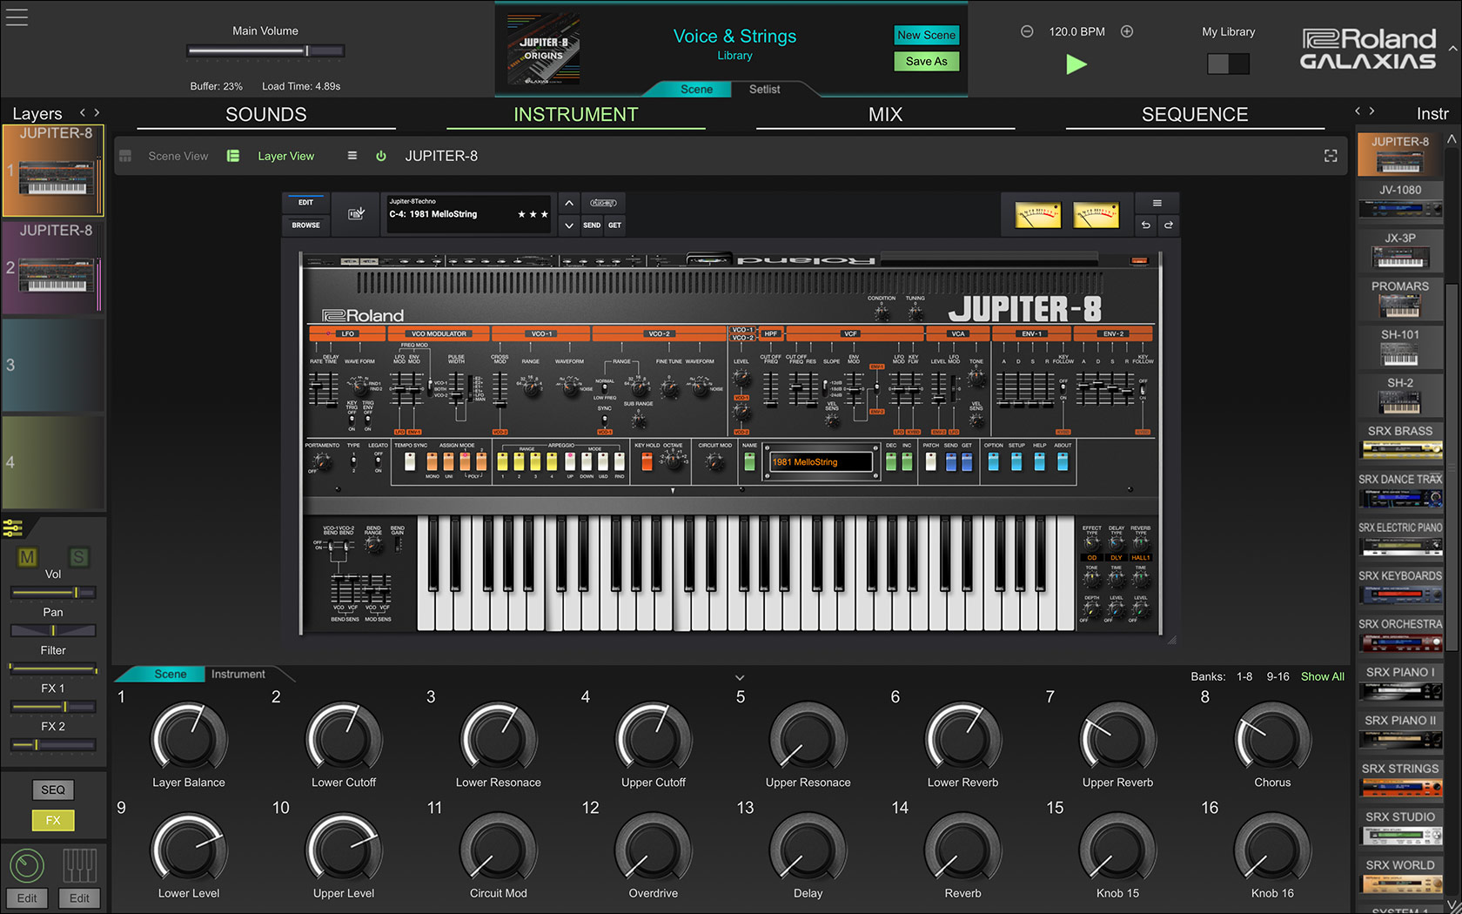Click the Layer Balance knob
The height and width of the screenshot is (914, 1462).
click(189, 740)
